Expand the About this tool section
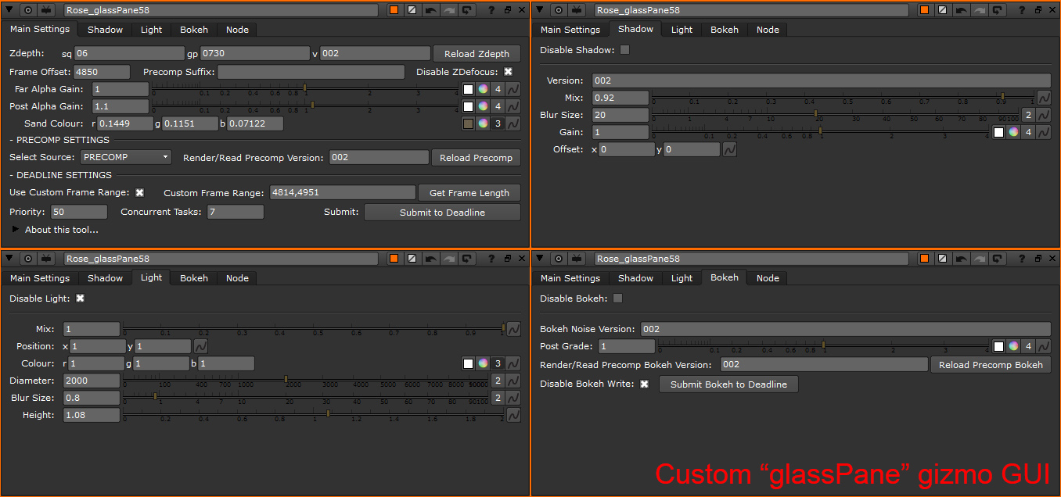 pos(17,230)
